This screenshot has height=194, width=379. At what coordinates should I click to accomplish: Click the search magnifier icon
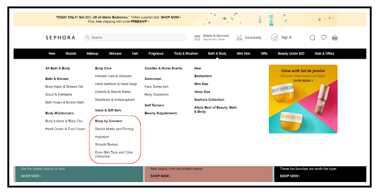tap(87, 37)
